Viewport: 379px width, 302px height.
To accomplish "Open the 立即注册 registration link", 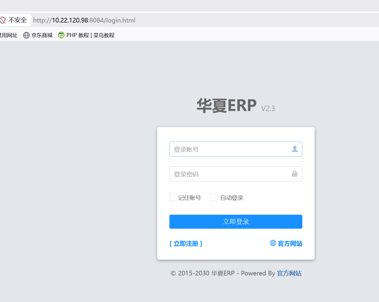I will pyautogui.click(x=186, y=244).
